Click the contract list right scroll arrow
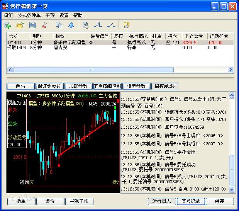Image resolution: width=239 pixels, height=211 pixels. [231, 70]
